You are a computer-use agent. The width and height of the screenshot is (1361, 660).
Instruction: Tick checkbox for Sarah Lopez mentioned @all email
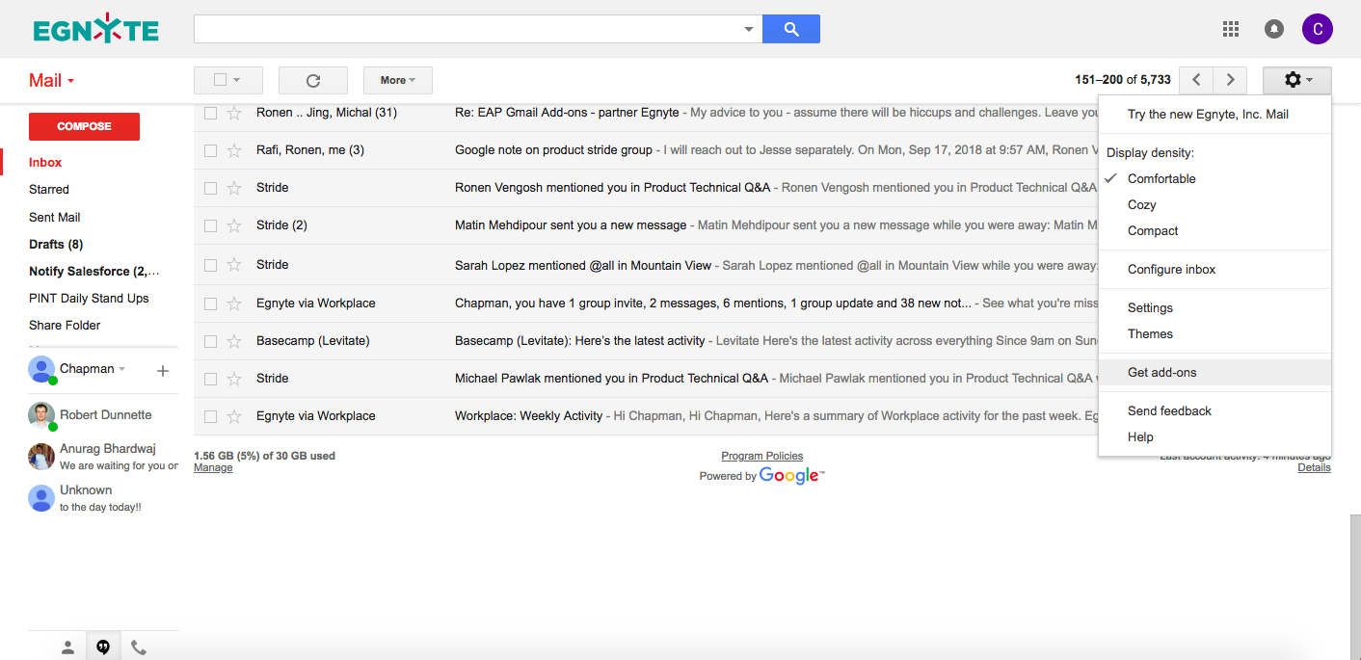tap(210, 265)
